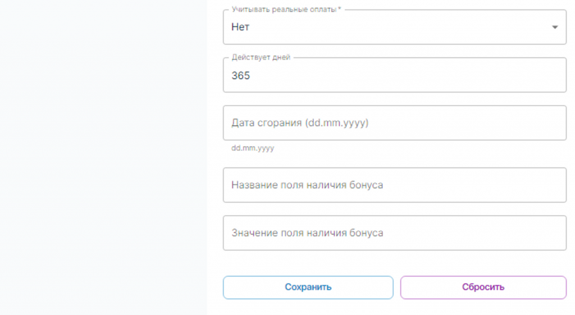Click the empty area right of 365
The width and height of the screenshot is (575, 315).
coord(407,76)
